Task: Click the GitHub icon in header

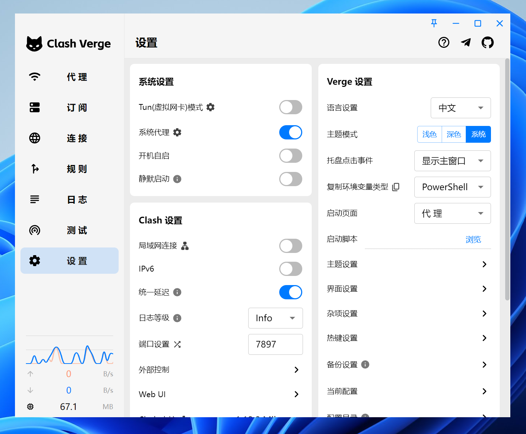Action: point(487,43)
